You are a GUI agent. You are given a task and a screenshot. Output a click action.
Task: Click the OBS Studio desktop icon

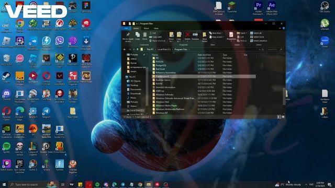pos(325,7)
